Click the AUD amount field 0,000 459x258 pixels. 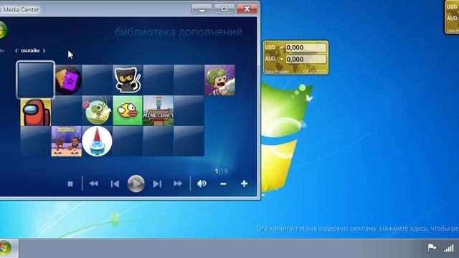(x=306, y=59)
